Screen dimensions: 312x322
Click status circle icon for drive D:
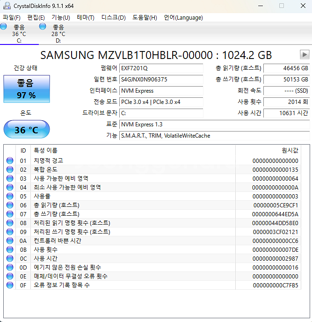click(43, 27)
